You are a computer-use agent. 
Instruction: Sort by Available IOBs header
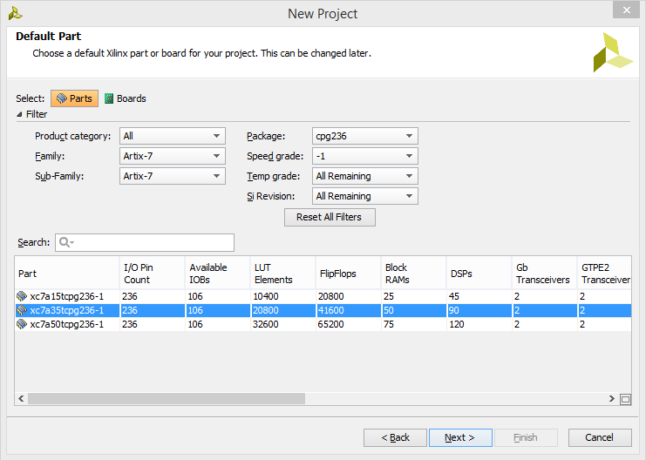click(217, 274)
